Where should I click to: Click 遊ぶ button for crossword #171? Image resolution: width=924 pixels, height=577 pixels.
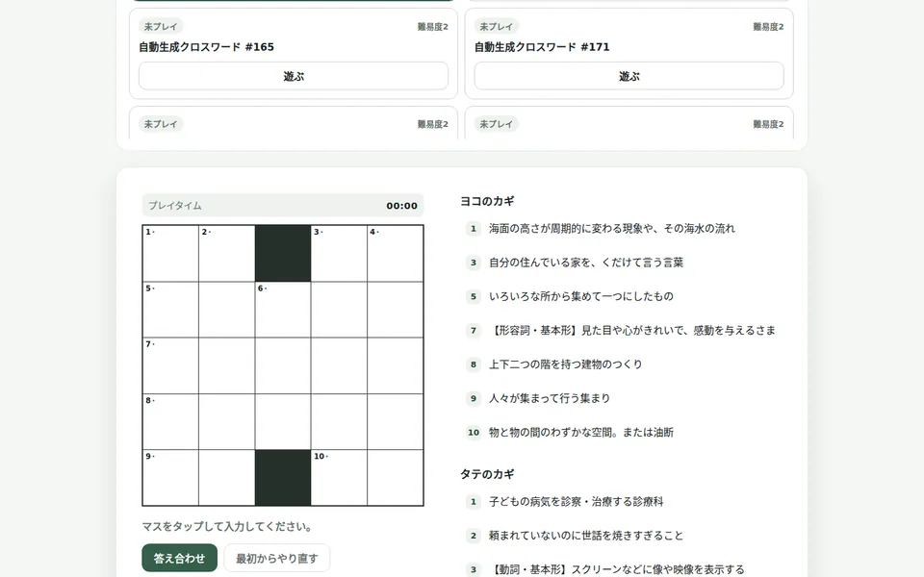tap(629, 76)
